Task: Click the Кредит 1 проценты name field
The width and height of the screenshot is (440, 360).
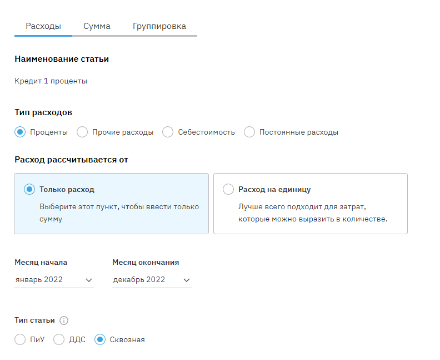Action: tap(51, 81)
